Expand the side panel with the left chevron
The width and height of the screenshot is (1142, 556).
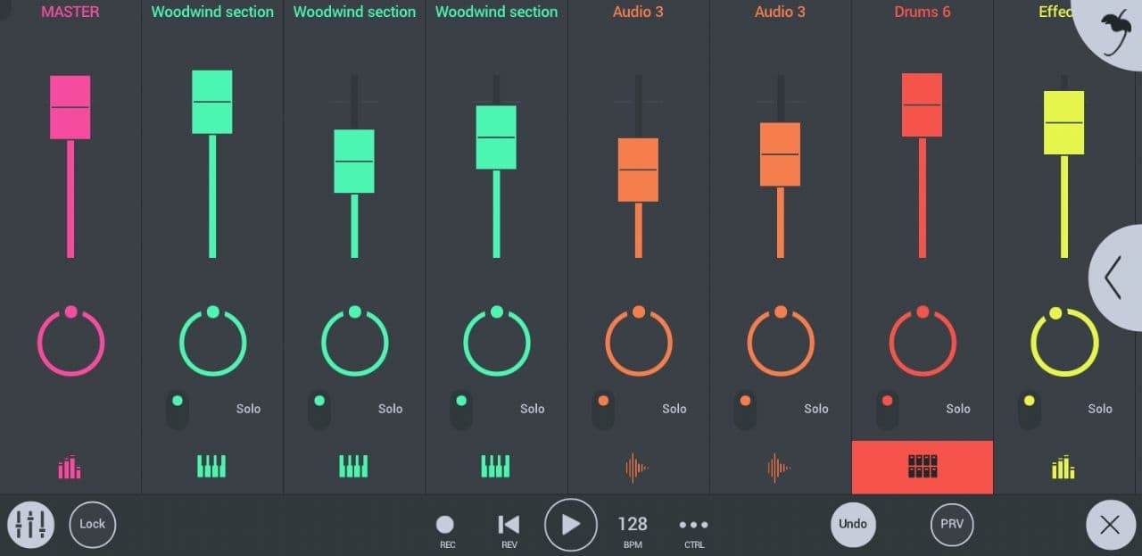[x=1115, y=278]
